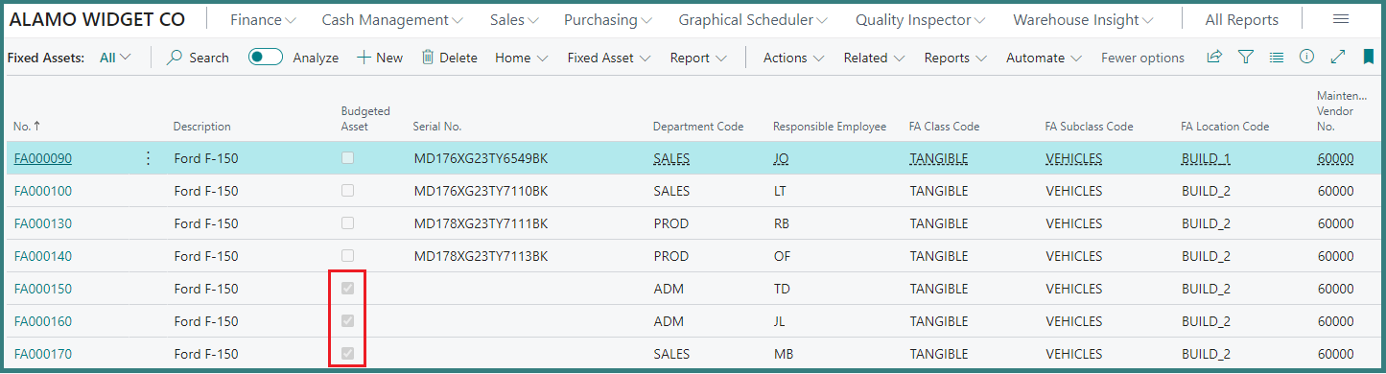Open the Report action menu

point(698,58)
